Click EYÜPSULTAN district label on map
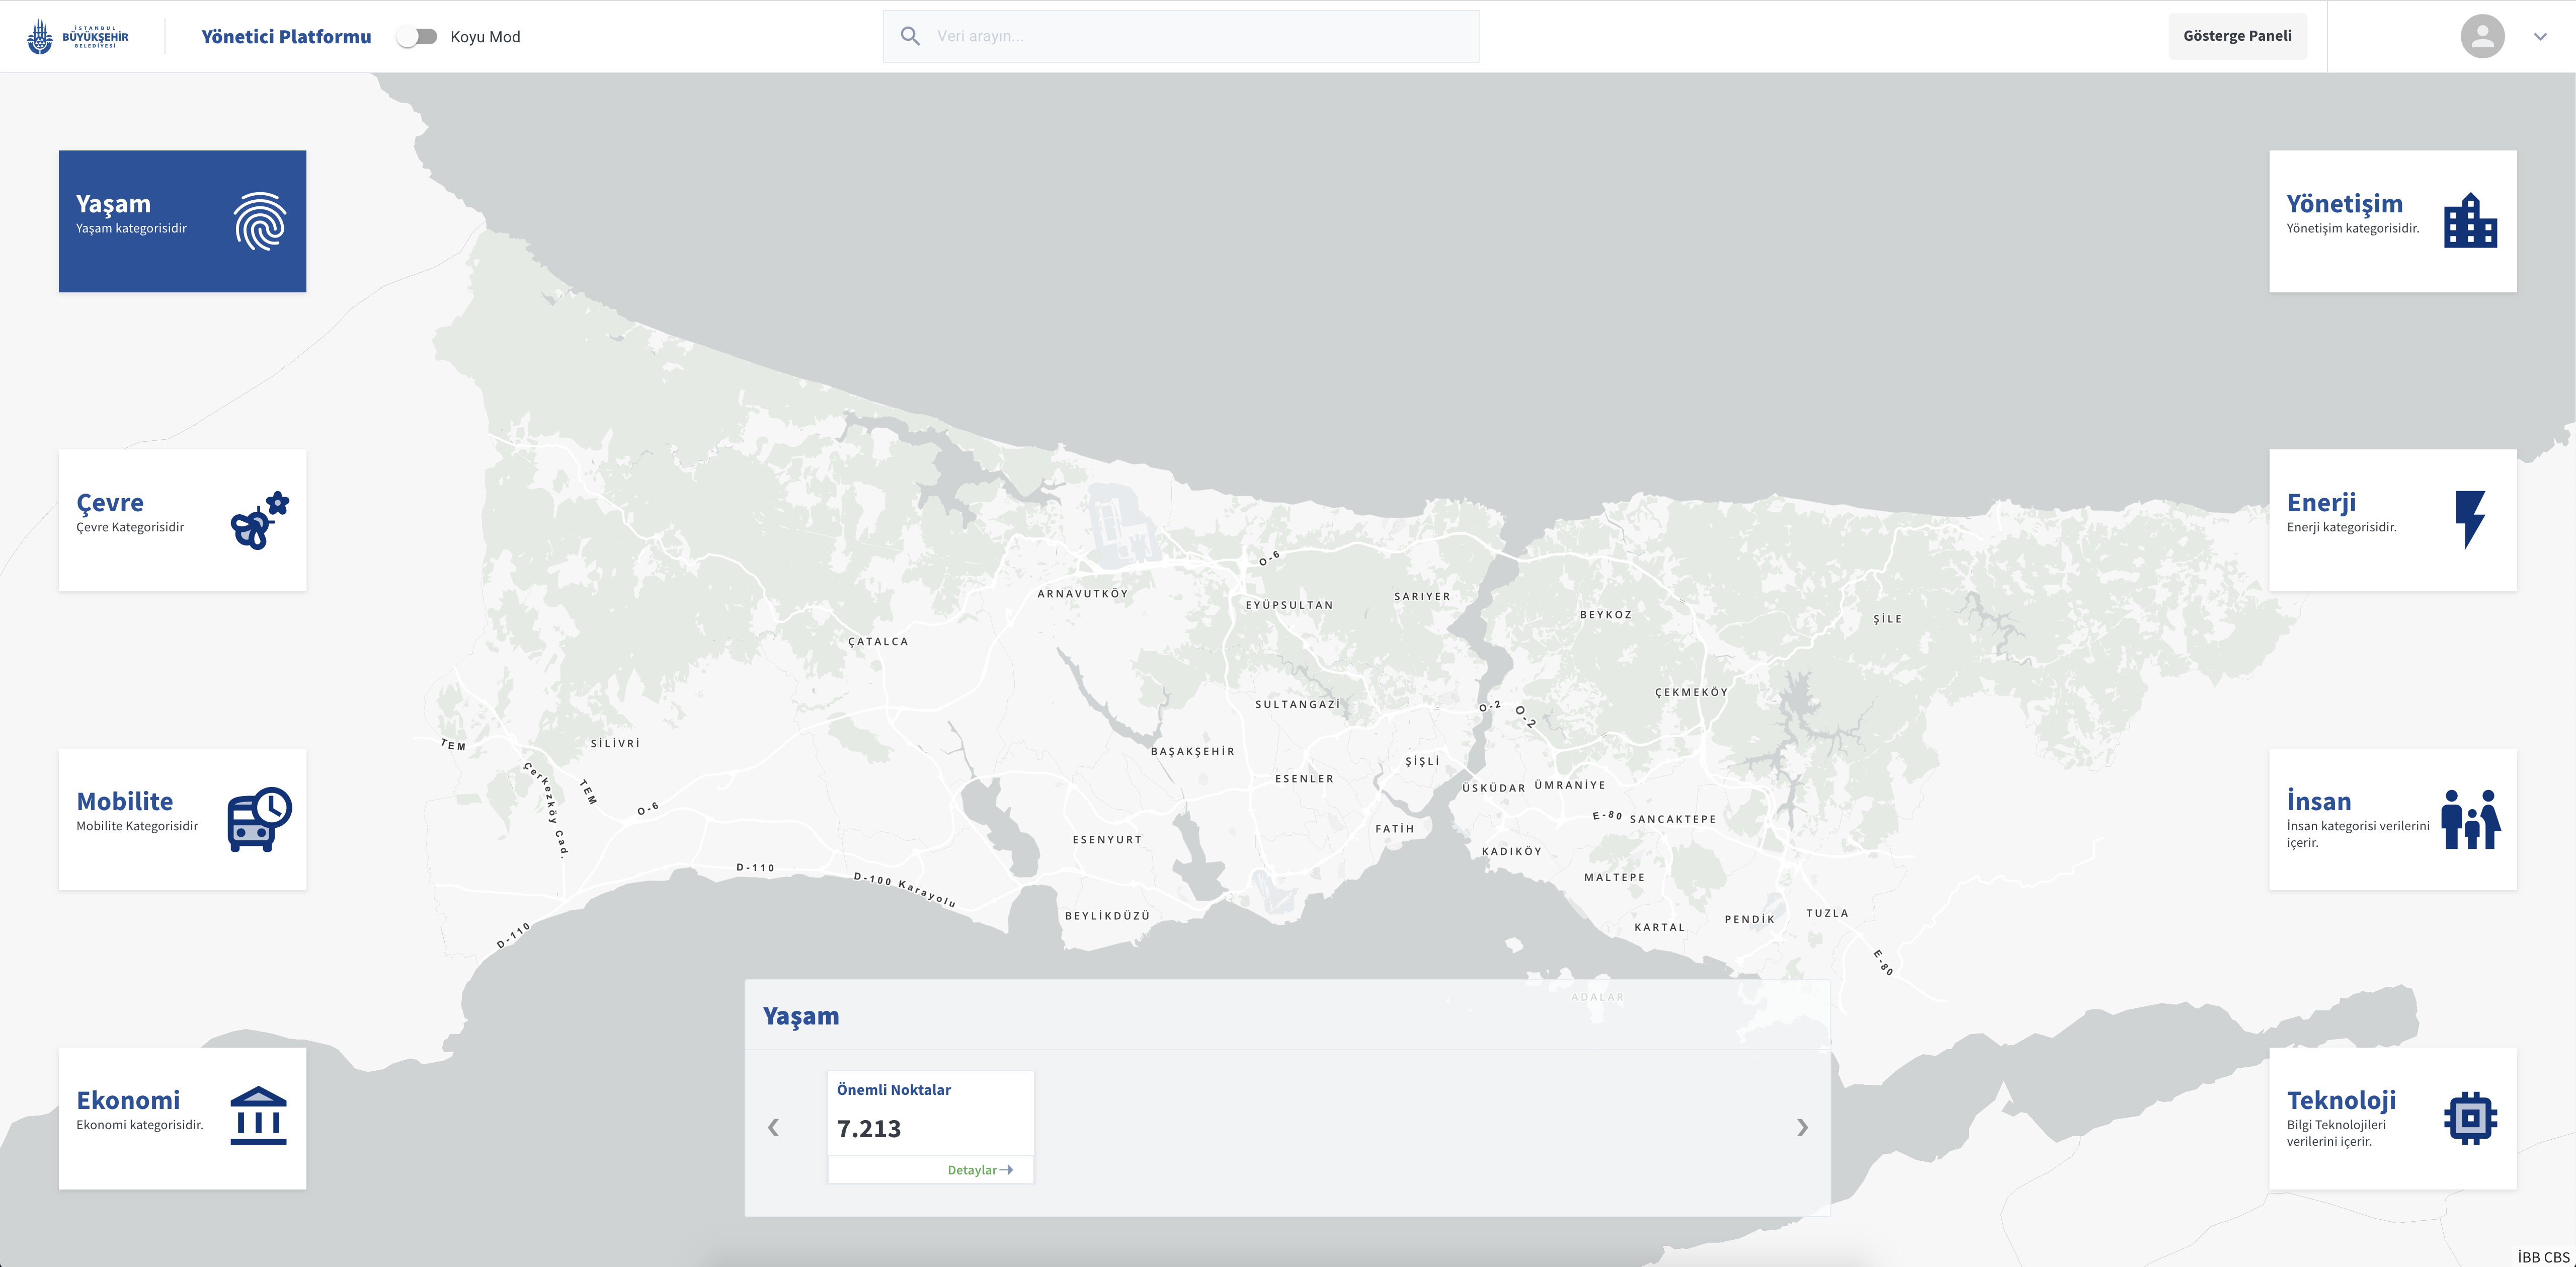 point(1289,605)
